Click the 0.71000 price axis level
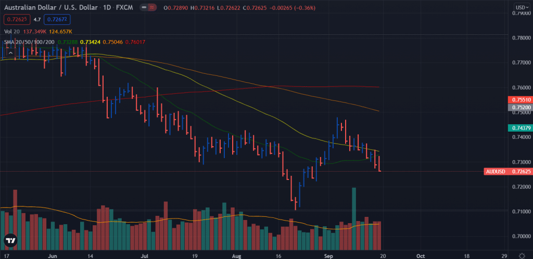This screenshot has width=533, height=259. pyautogui.click(x=521, y=212)
